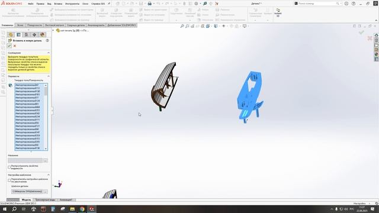Toggle Перезаписать настройки шаблонов checkbox
Screen dimensions: 379x213
pyautogui.click(x=9, y=180)
